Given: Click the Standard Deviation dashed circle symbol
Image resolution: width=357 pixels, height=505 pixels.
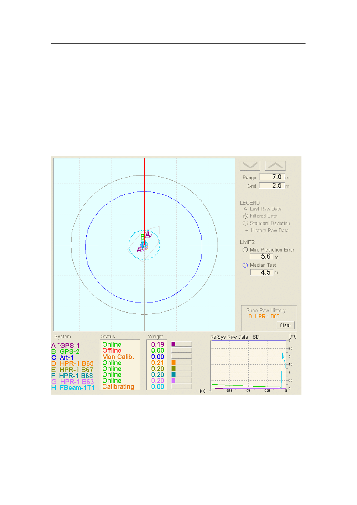Looking at the screenshot, I should click(245, 223).
